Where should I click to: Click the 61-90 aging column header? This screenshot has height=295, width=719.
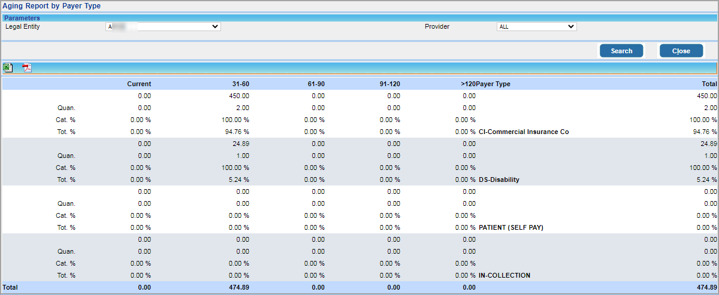click(316, 84)
